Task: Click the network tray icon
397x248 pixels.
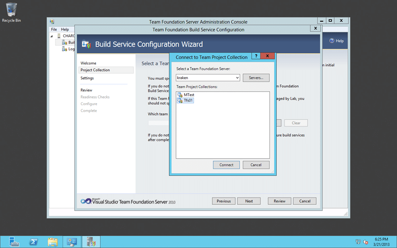Action: [358, 242]
